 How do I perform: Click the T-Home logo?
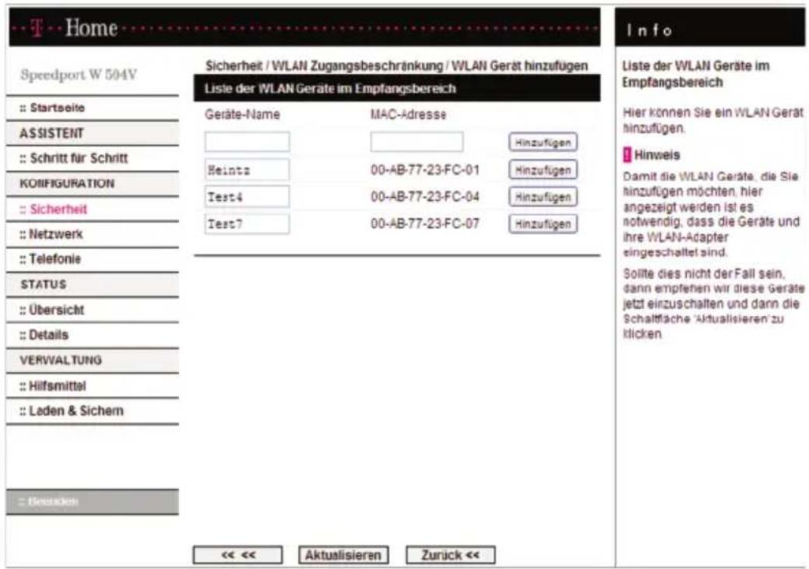coord(75,28)
